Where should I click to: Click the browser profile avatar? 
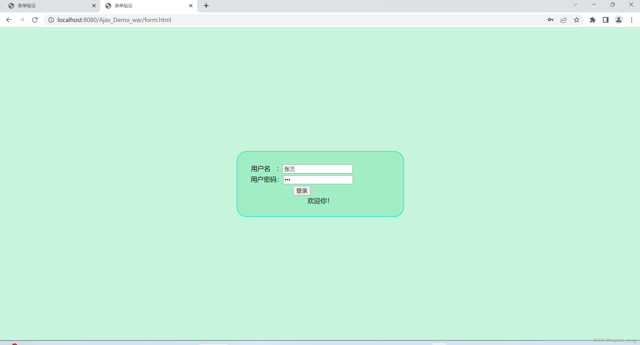pyautogui.click(x=618, y=20)
